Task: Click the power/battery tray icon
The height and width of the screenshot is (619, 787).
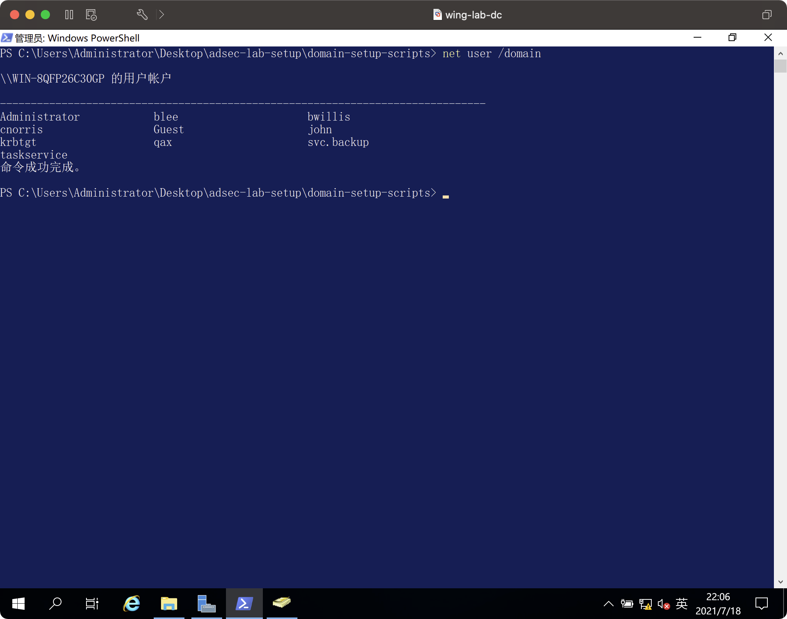Action: click(x=627, y=604)
